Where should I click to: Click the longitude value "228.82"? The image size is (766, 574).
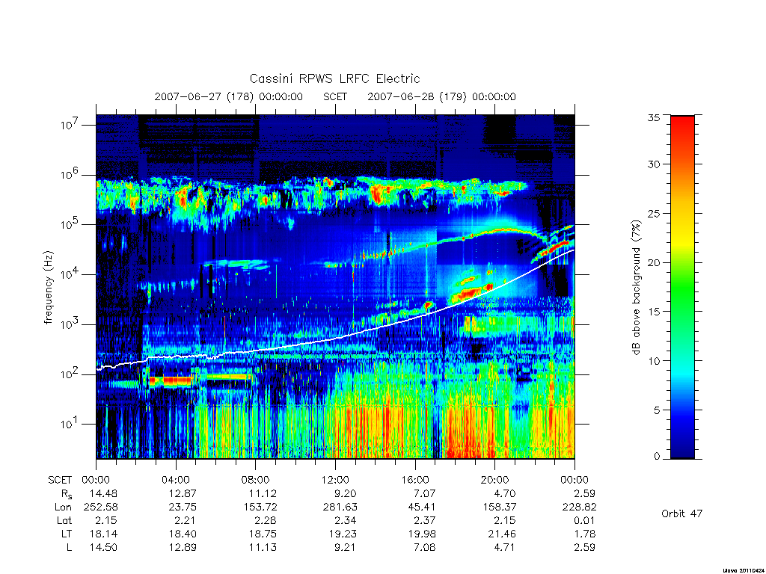click(580, 507)
